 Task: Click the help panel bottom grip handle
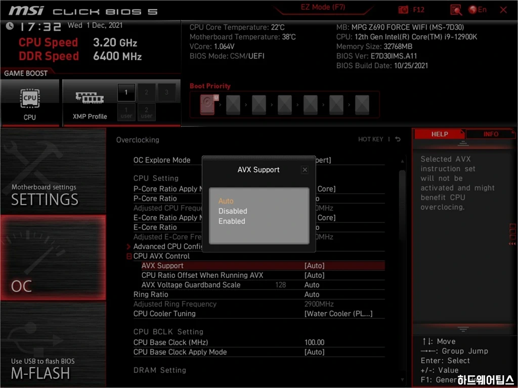coord(463,329)
